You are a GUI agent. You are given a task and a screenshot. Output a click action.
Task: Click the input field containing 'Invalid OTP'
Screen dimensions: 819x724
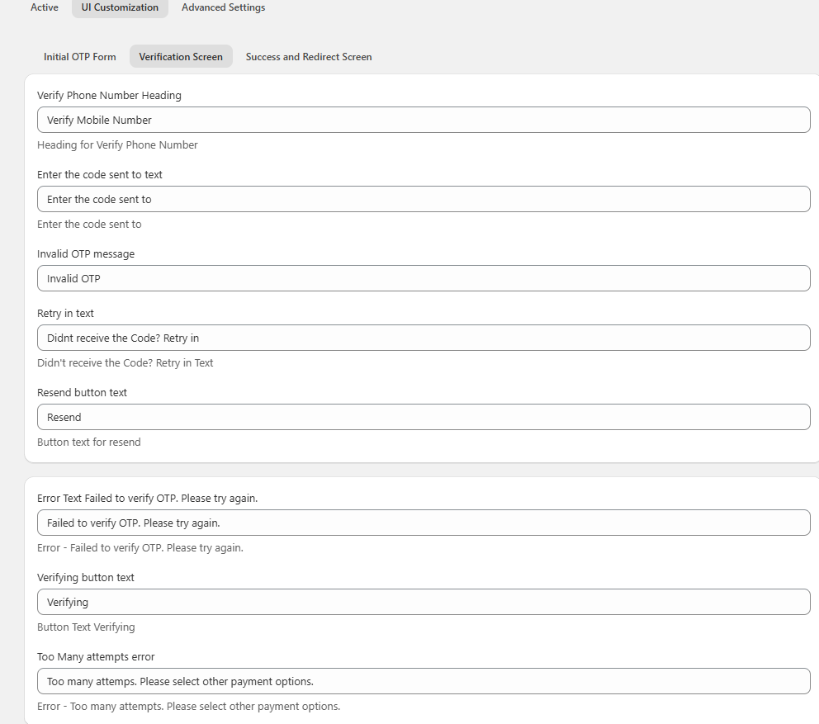424,278
